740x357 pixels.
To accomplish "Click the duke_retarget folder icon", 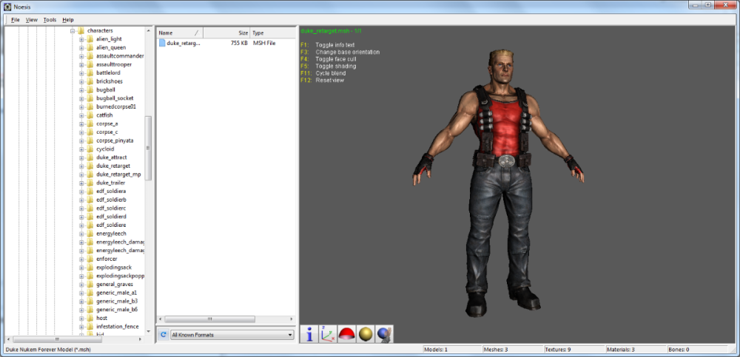I will click(x=90, y=166).
